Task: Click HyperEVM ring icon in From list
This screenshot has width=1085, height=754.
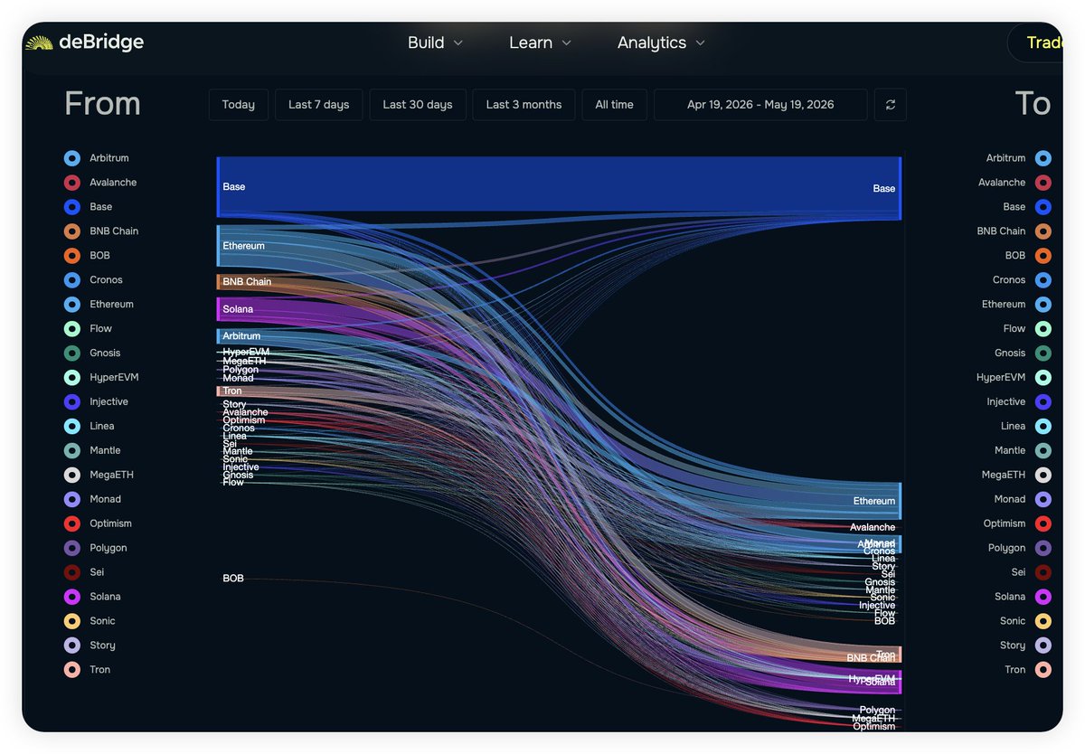Action: tap(72, 378)
